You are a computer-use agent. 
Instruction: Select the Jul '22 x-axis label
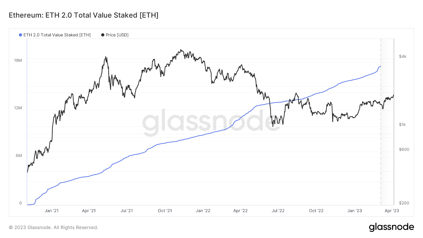click(278, 211)
